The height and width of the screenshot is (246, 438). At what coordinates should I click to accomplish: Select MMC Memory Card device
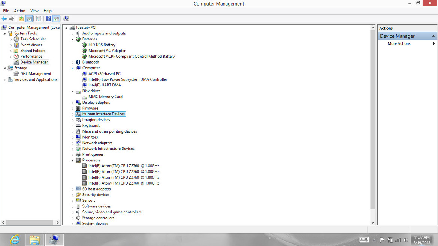(105, 97)
